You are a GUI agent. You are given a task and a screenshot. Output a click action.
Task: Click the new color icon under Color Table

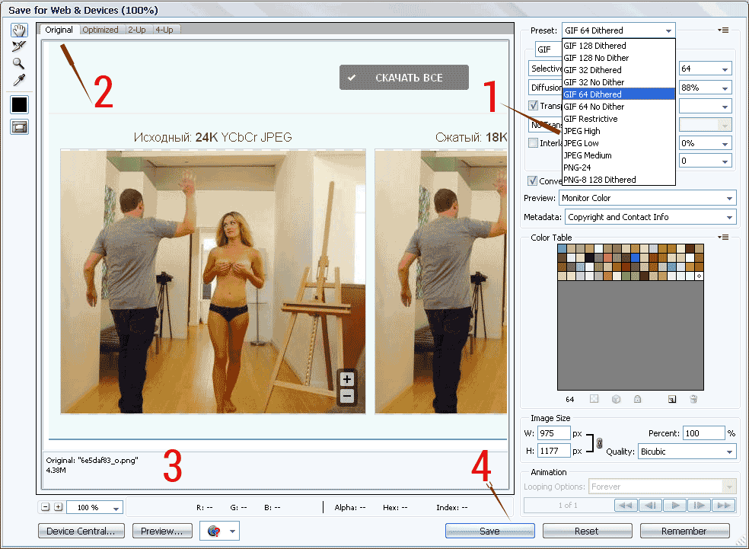point(672,399)
